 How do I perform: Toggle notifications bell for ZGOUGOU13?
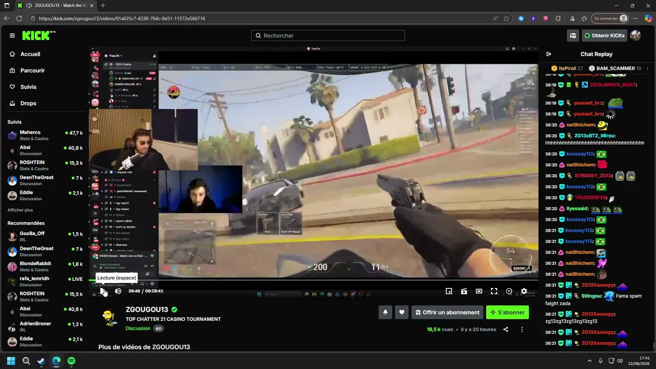pyautogui.click(x=385, y=312)
